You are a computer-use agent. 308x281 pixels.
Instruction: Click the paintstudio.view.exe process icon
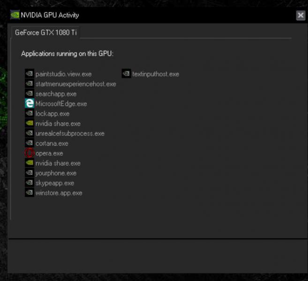tap(29, 74)
